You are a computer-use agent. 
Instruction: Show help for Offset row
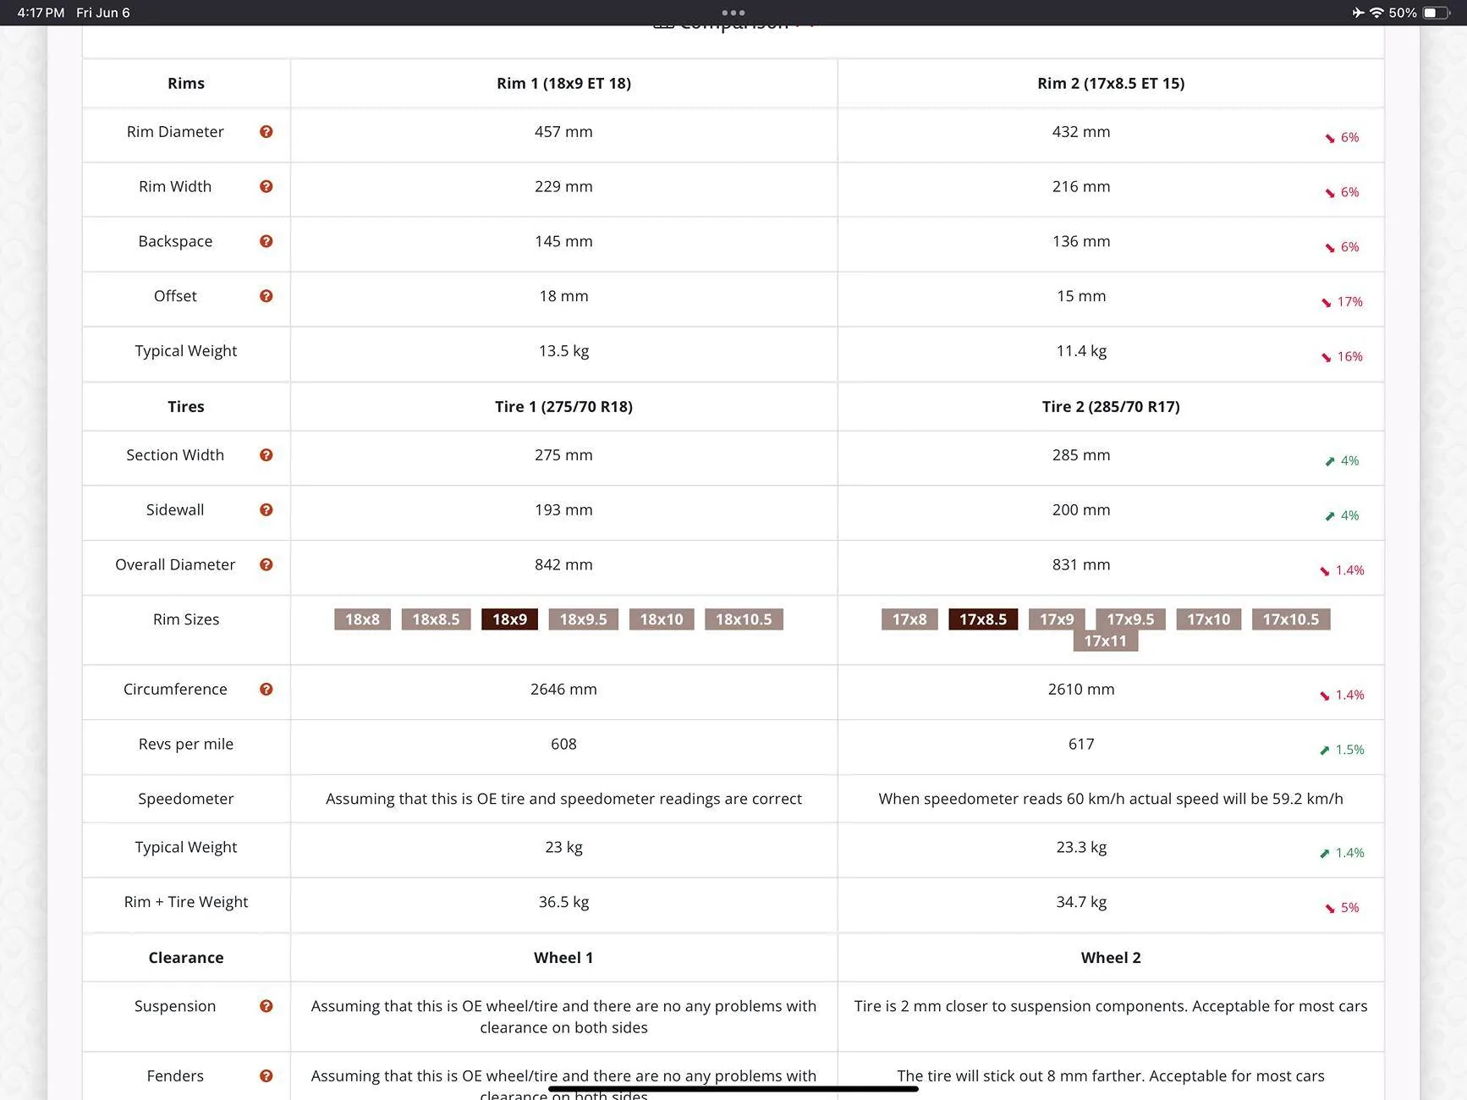click(x=266, y=296)
